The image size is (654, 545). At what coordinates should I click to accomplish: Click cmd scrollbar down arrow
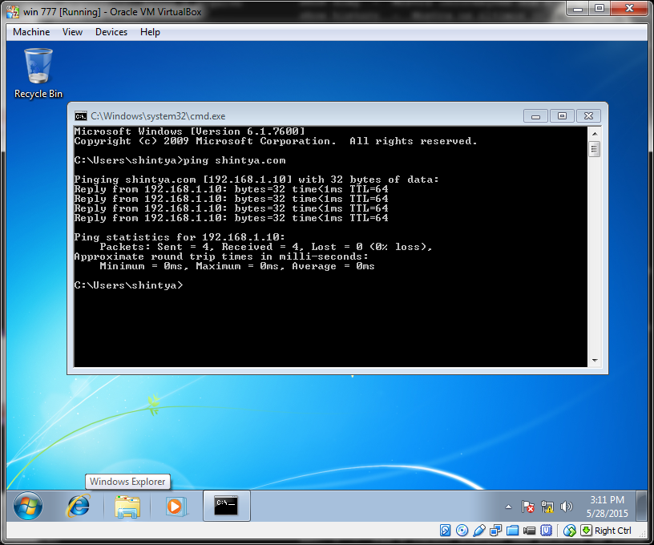(x=595, y=361)
